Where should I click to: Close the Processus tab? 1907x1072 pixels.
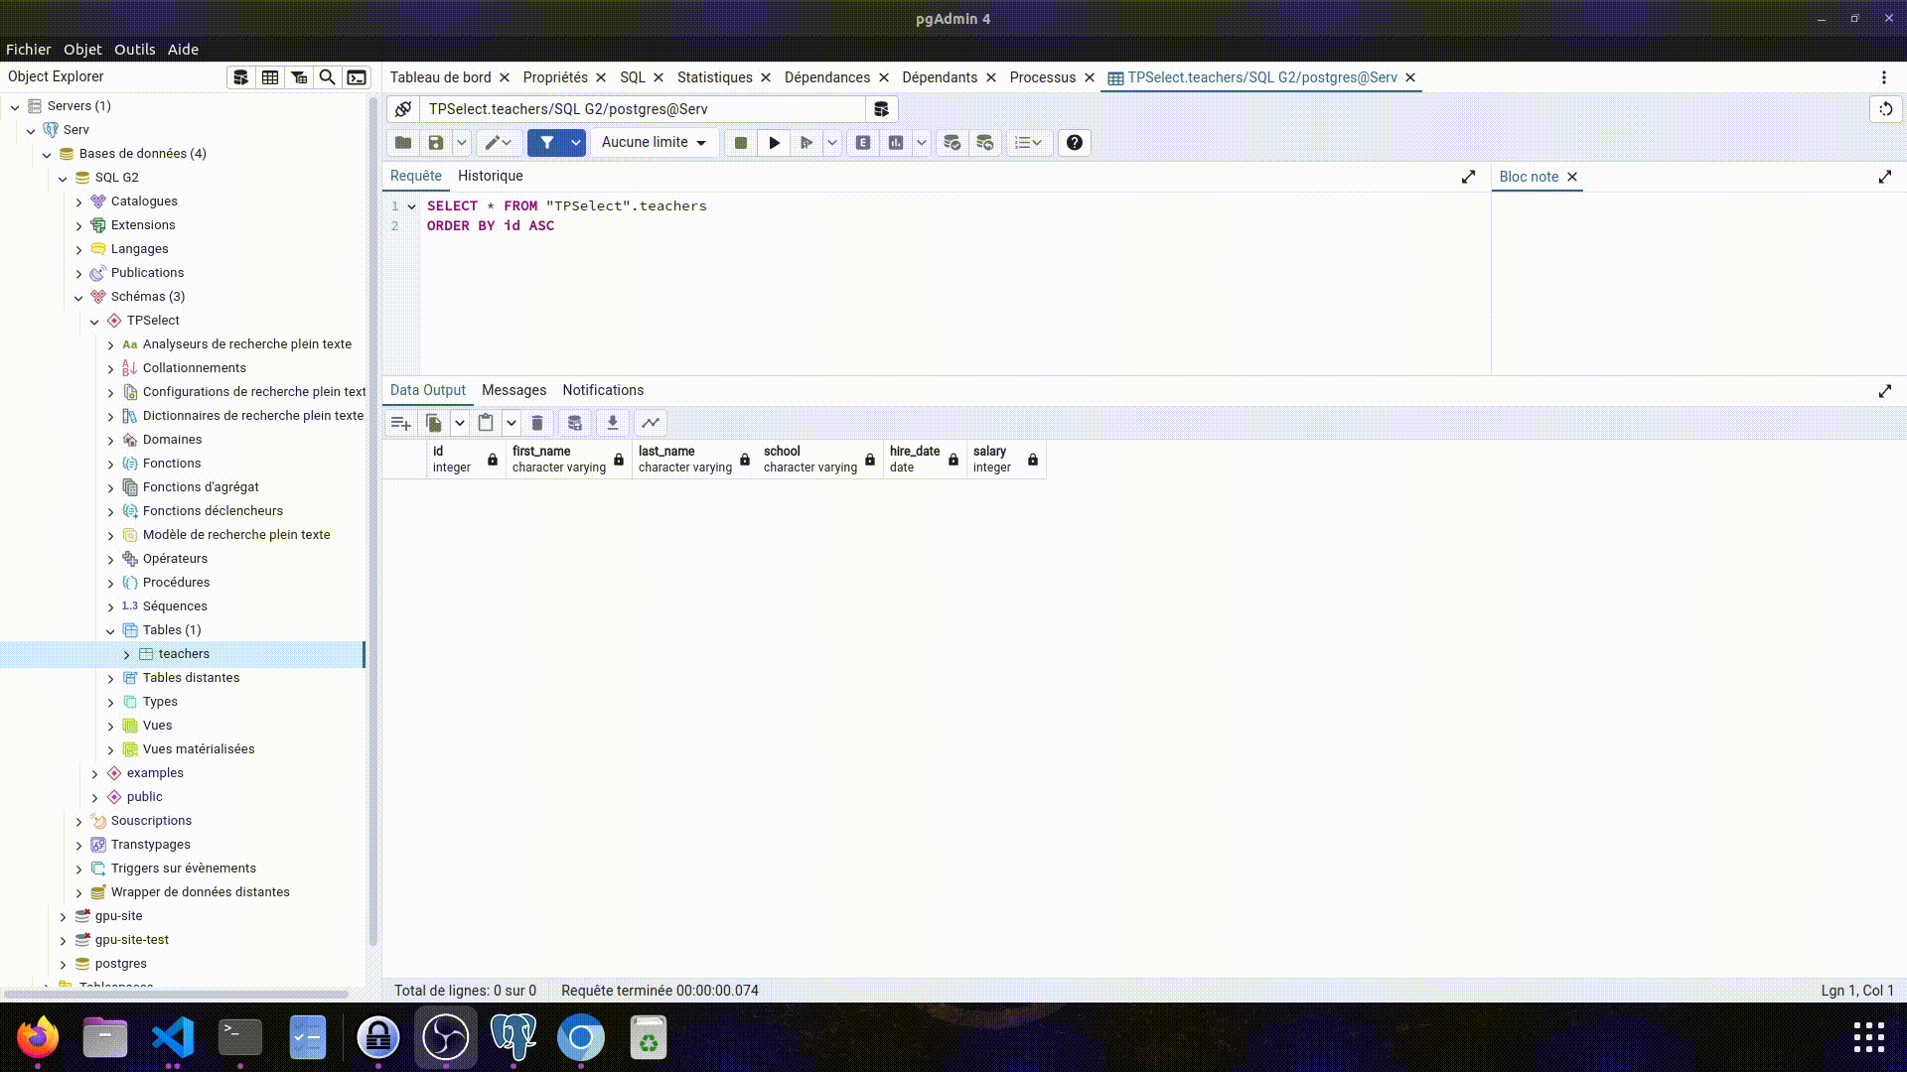click(1090, 77)
